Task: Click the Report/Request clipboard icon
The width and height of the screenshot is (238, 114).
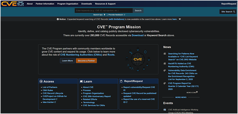Action: (x=121, y=81)
